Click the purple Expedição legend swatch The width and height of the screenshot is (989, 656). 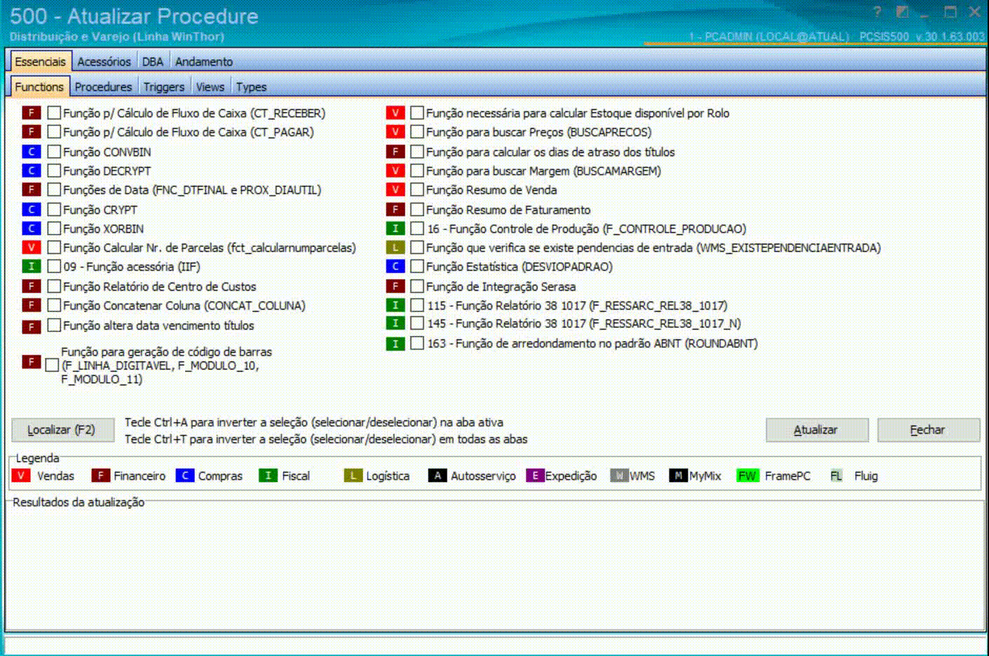pyautogui.click(x=535, y=476)
